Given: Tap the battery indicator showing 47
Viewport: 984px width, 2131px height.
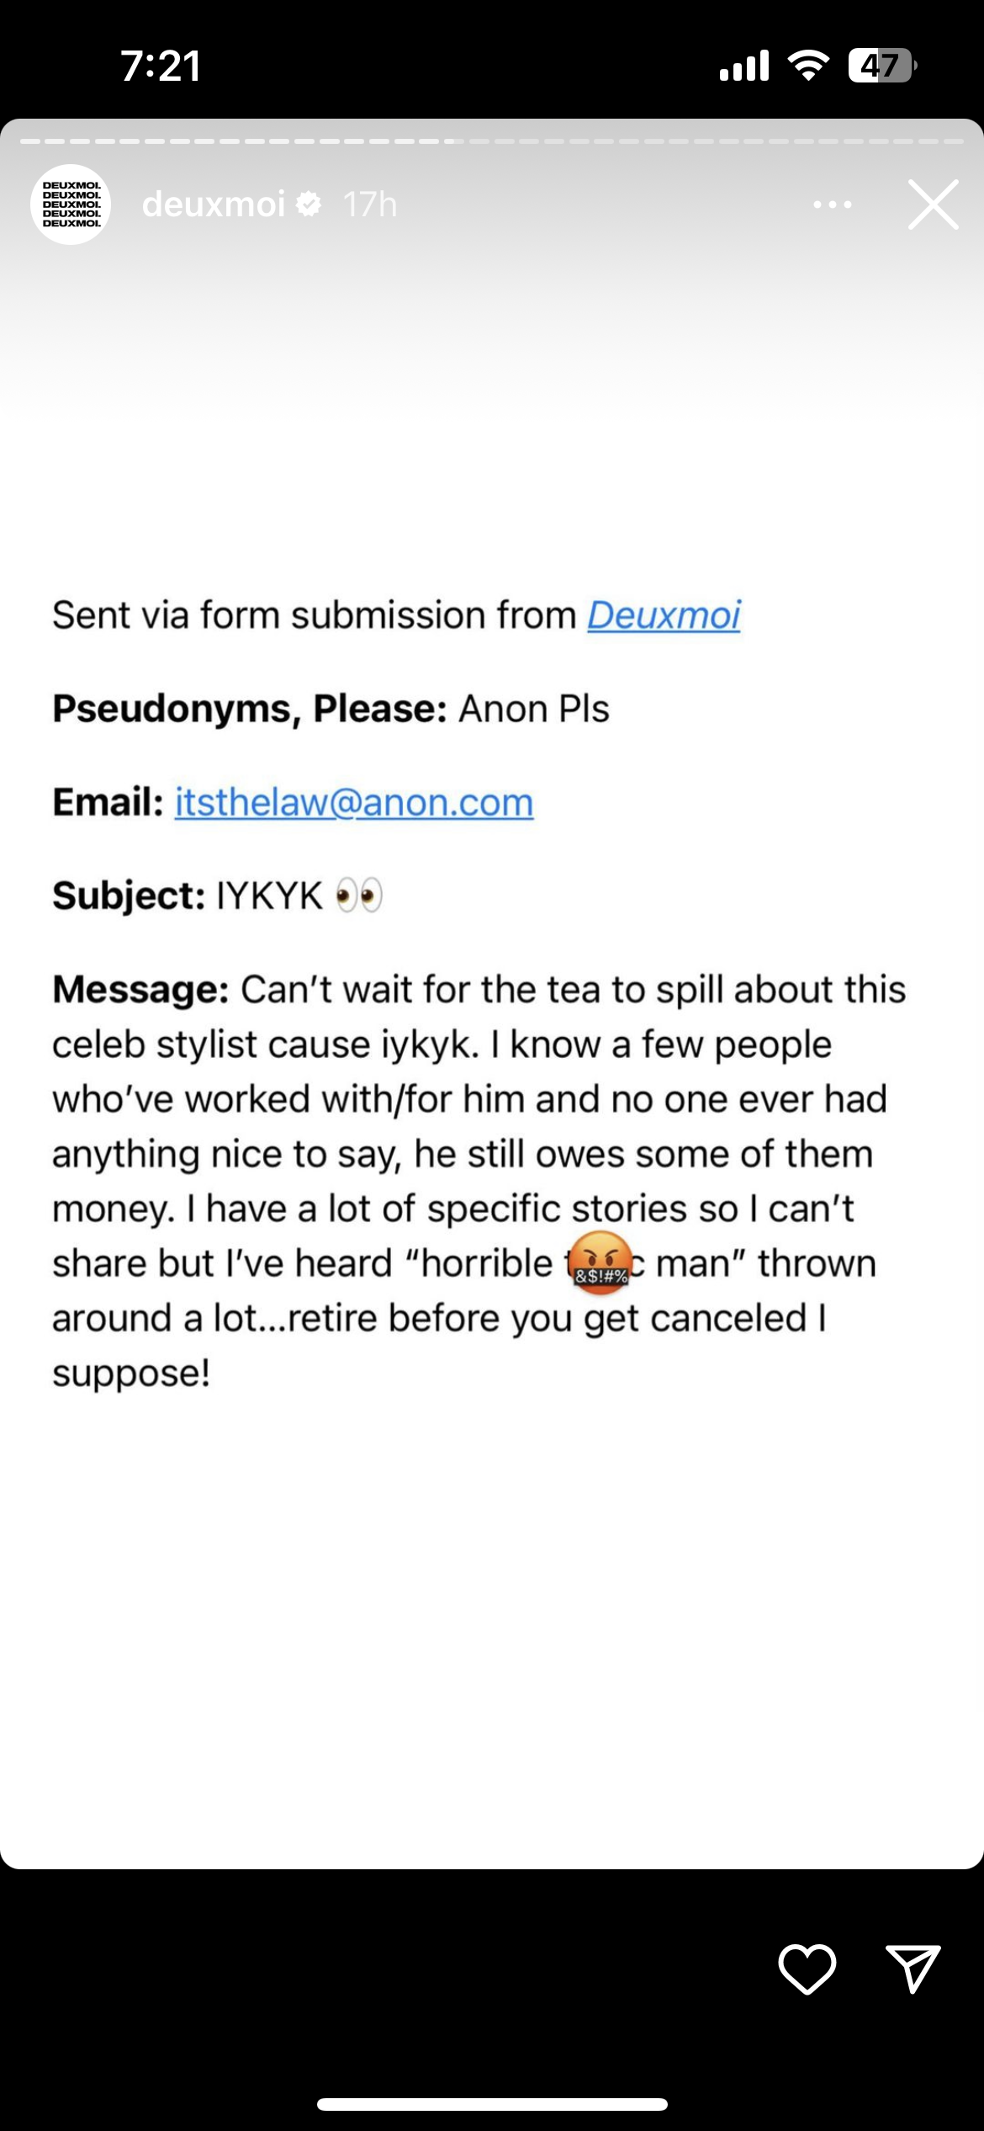Looking at the screenshot, I should 882,65.
